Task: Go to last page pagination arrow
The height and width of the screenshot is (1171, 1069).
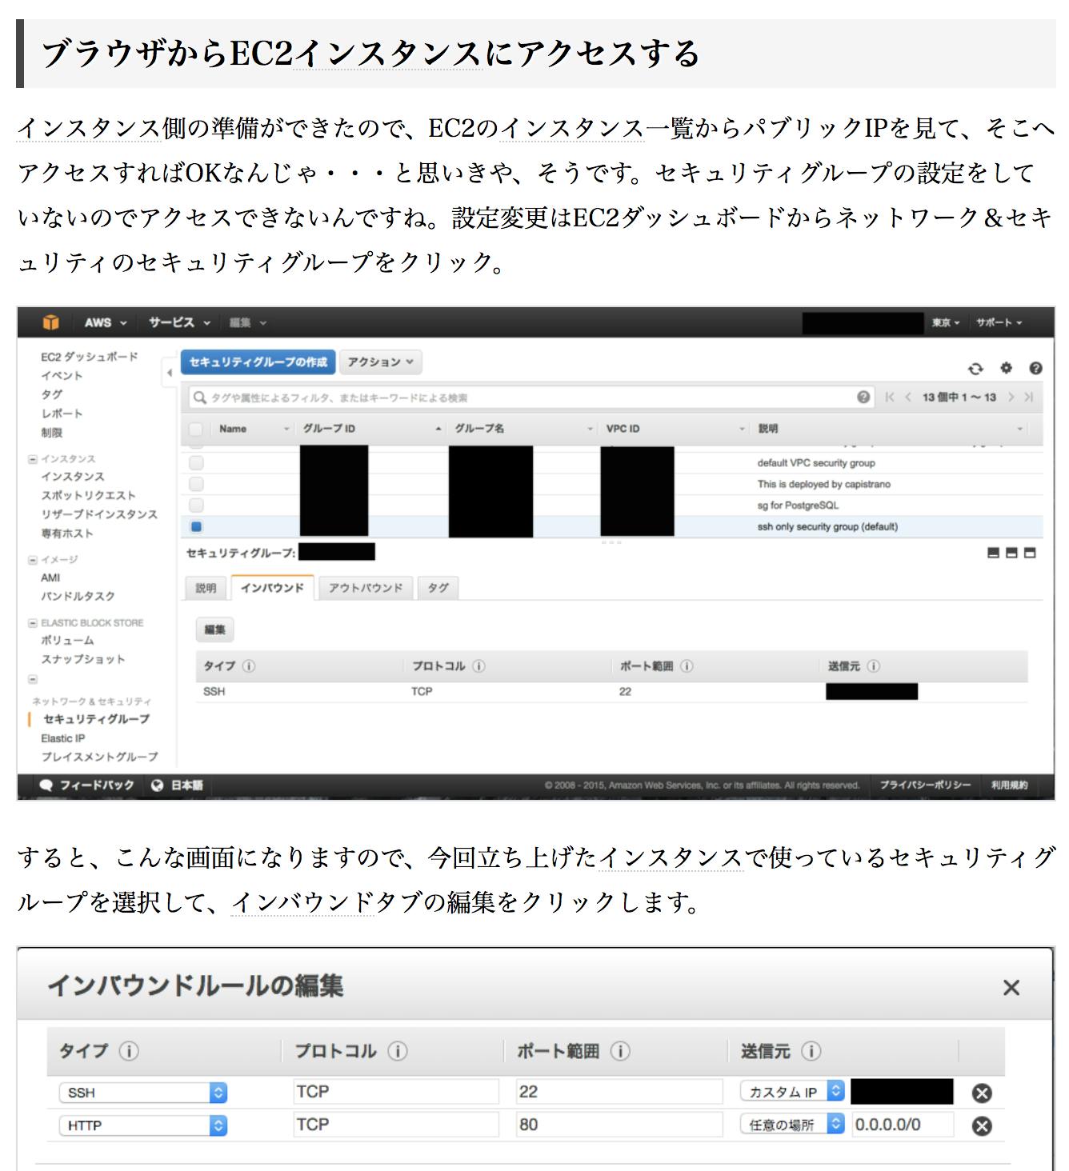Action: click(1029, 397)
